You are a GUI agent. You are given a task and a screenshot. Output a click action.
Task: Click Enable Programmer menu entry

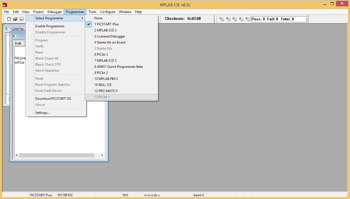click(56, 26)
